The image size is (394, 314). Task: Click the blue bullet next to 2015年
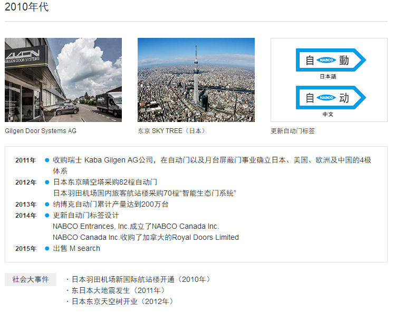(x=47, y=248)
